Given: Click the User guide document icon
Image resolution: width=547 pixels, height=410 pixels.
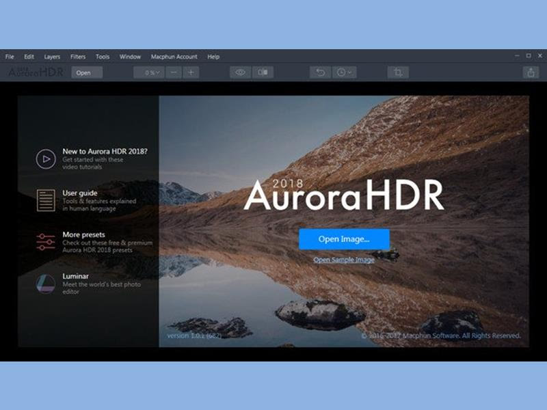Looking at the screenshot, I should [x=46, y=200].
